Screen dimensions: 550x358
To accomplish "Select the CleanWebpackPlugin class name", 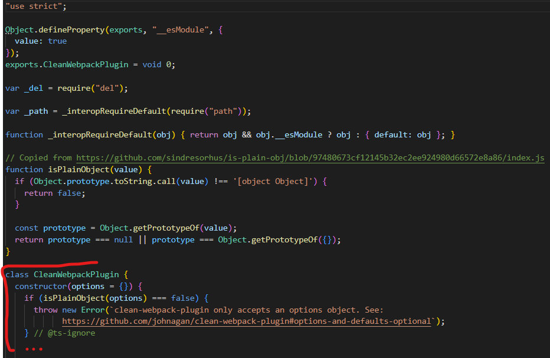I will click(76, 274).
